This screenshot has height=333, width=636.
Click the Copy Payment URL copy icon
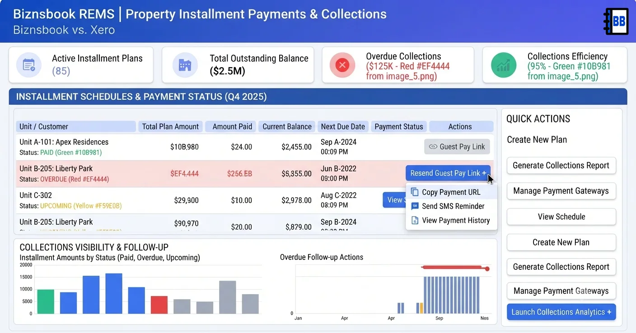click(415, 192)
